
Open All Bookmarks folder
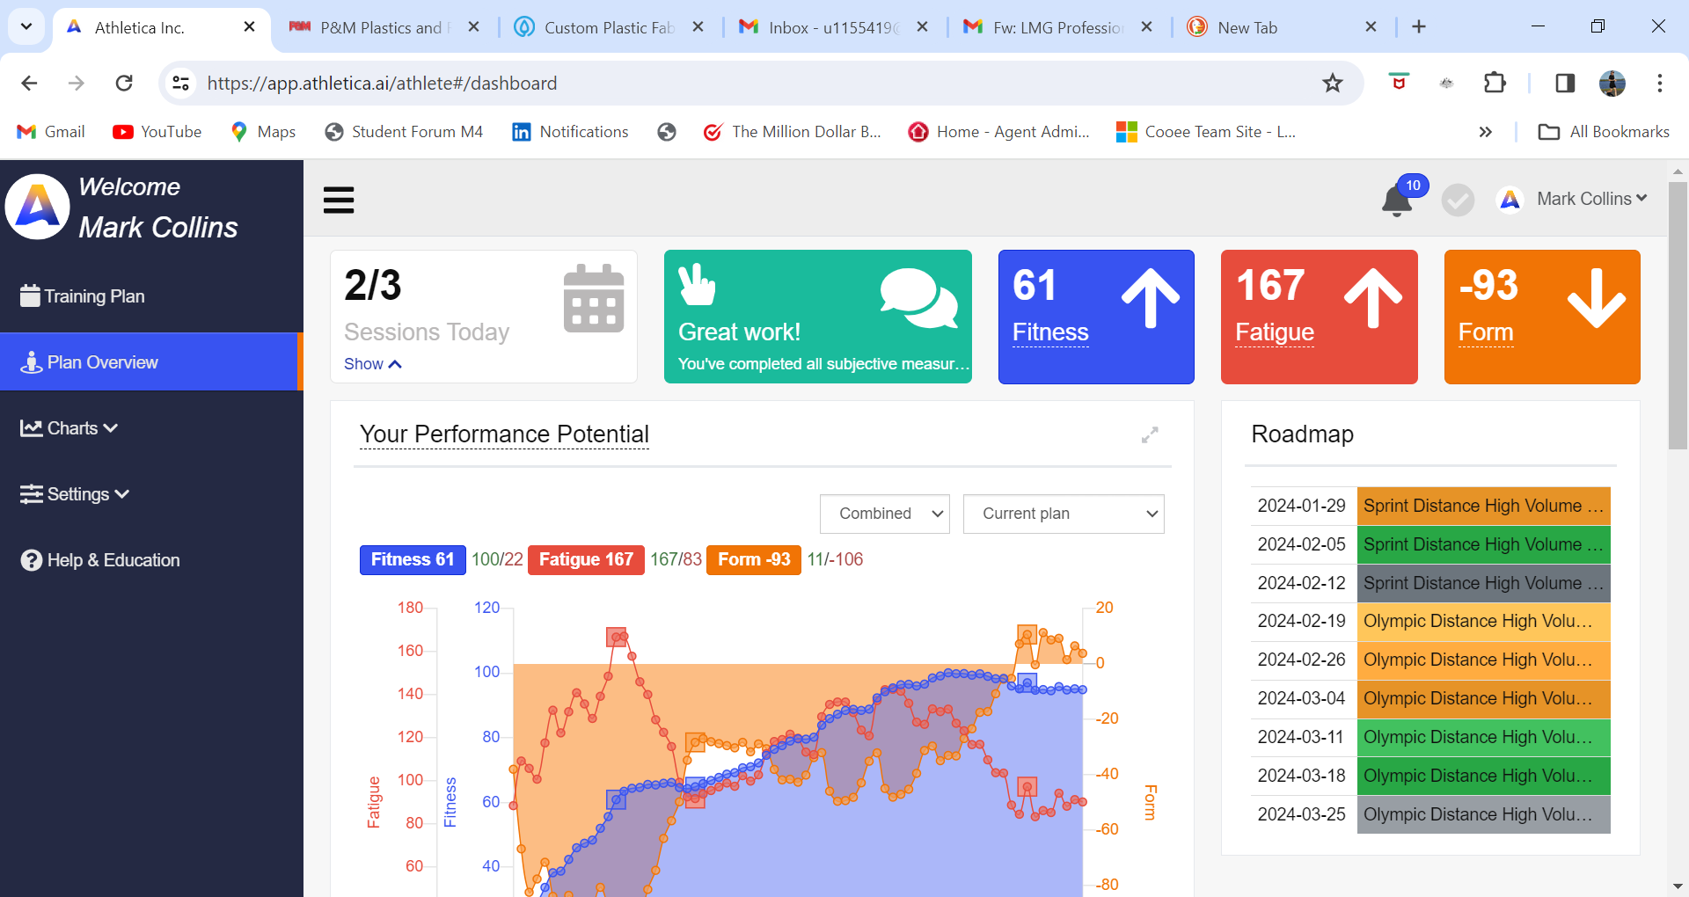pyautogui.click(x=1604, y=132)
